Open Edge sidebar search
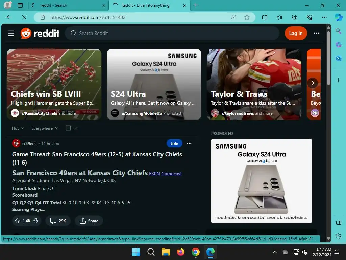Viewport: 346px width, 260px height. coord(339,31)
